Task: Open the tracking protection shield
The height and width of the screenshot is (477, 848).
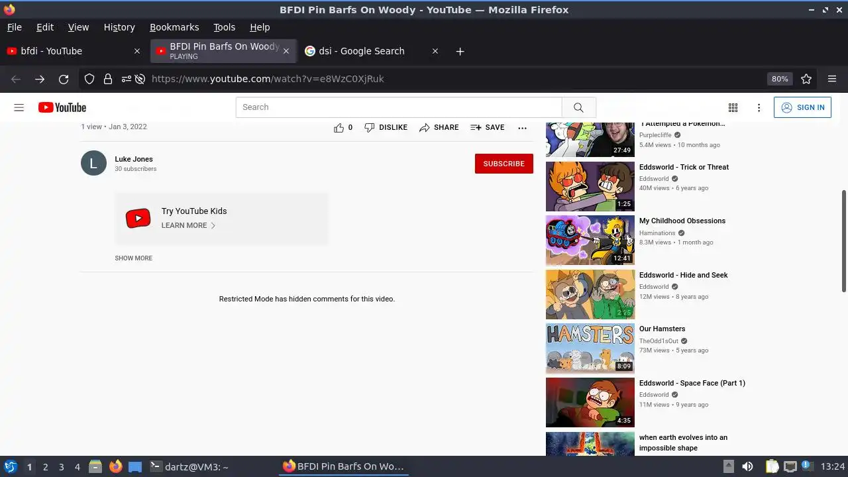Action: [89, 79]
